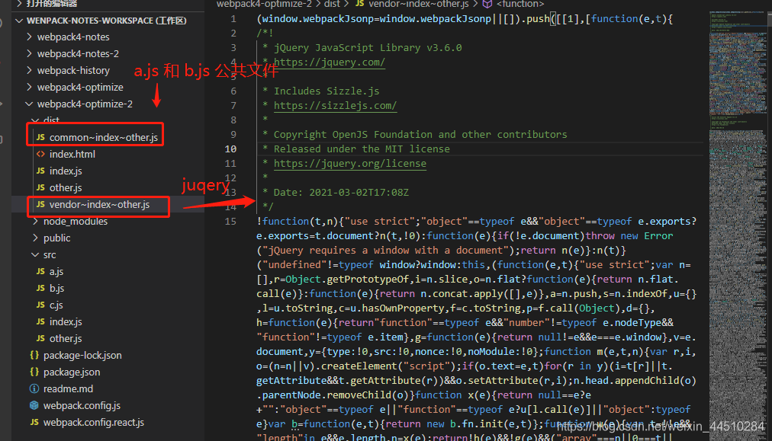This screenshot has width=772, height=441.
Task: Click webpack4-optimize-2 breadcrumb segment
Action: [x=265, y=4]
